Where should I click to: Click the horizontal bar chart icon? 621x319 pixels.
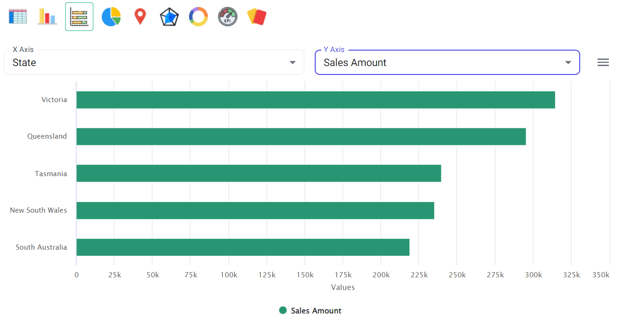[x=79, y=15]
